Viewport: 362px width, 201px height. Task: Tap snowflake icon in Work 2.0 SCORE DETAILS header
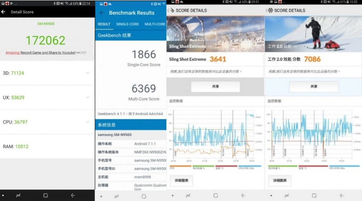coord(270,10)
